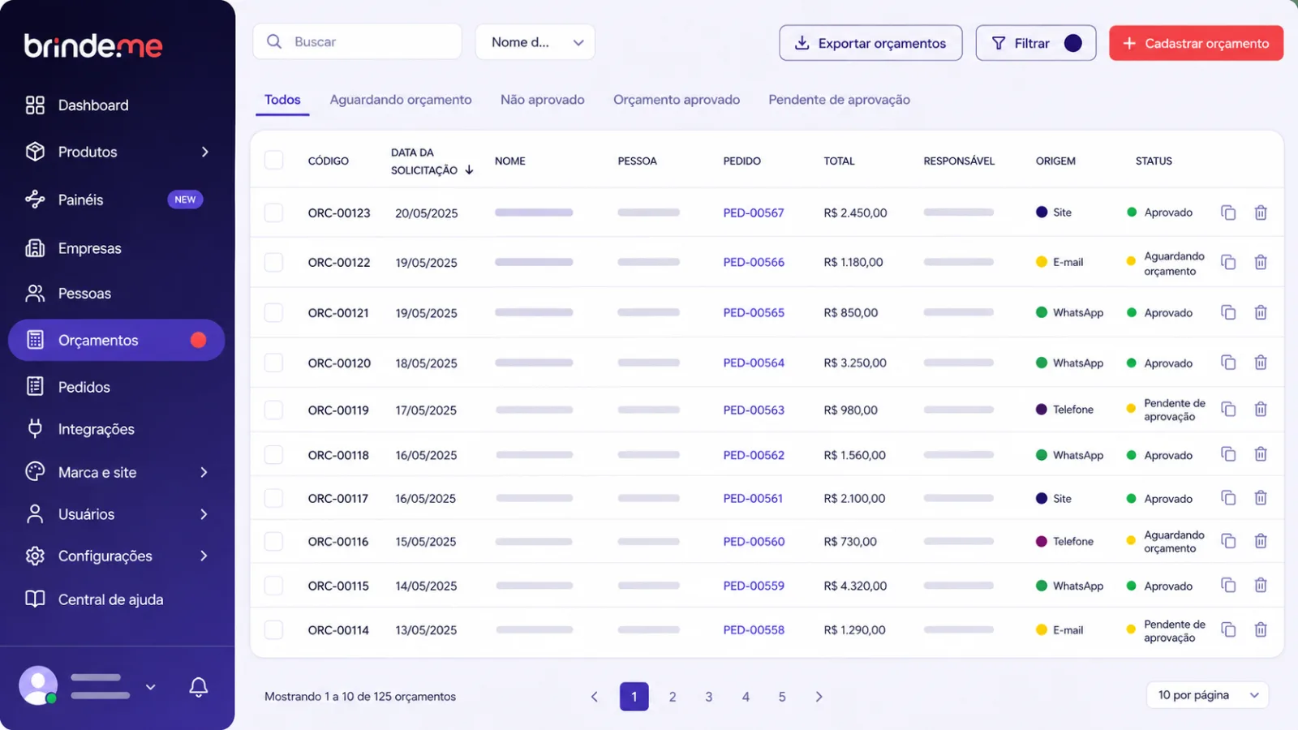This screenshot has width=1298, height=730.
Task: Toggle the select-all header checkbox
Action: click(274, 160)
